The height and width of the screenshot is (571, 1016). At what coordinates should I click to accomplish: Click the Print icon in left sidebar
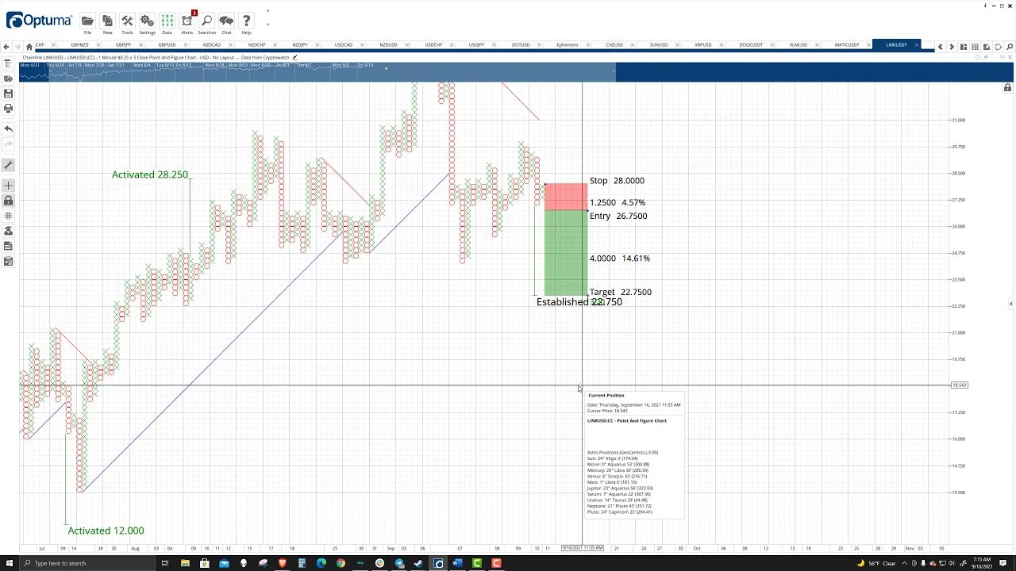[8, 109]
